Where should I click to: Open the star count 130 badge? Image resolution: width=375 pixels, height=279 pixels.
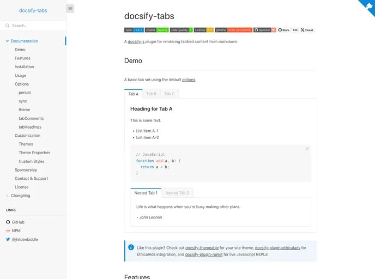click(x=295, y=30)
